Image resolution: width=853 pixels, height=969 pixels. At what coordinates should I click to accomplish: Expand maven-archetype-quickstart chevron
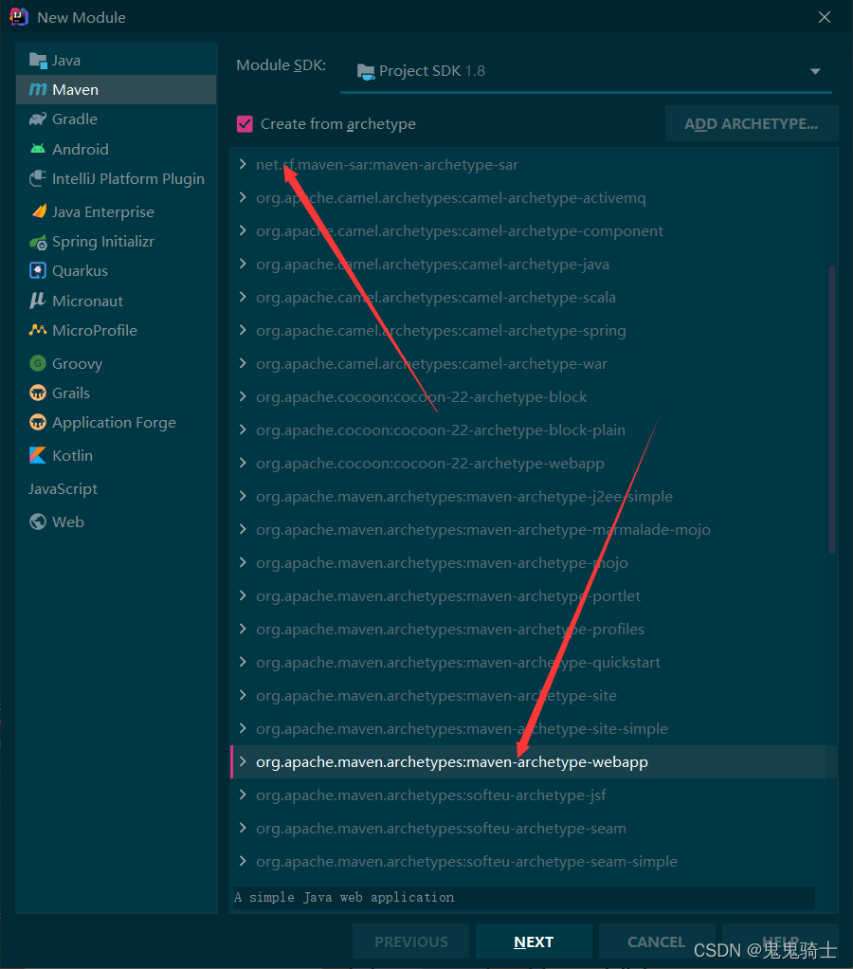243,663
